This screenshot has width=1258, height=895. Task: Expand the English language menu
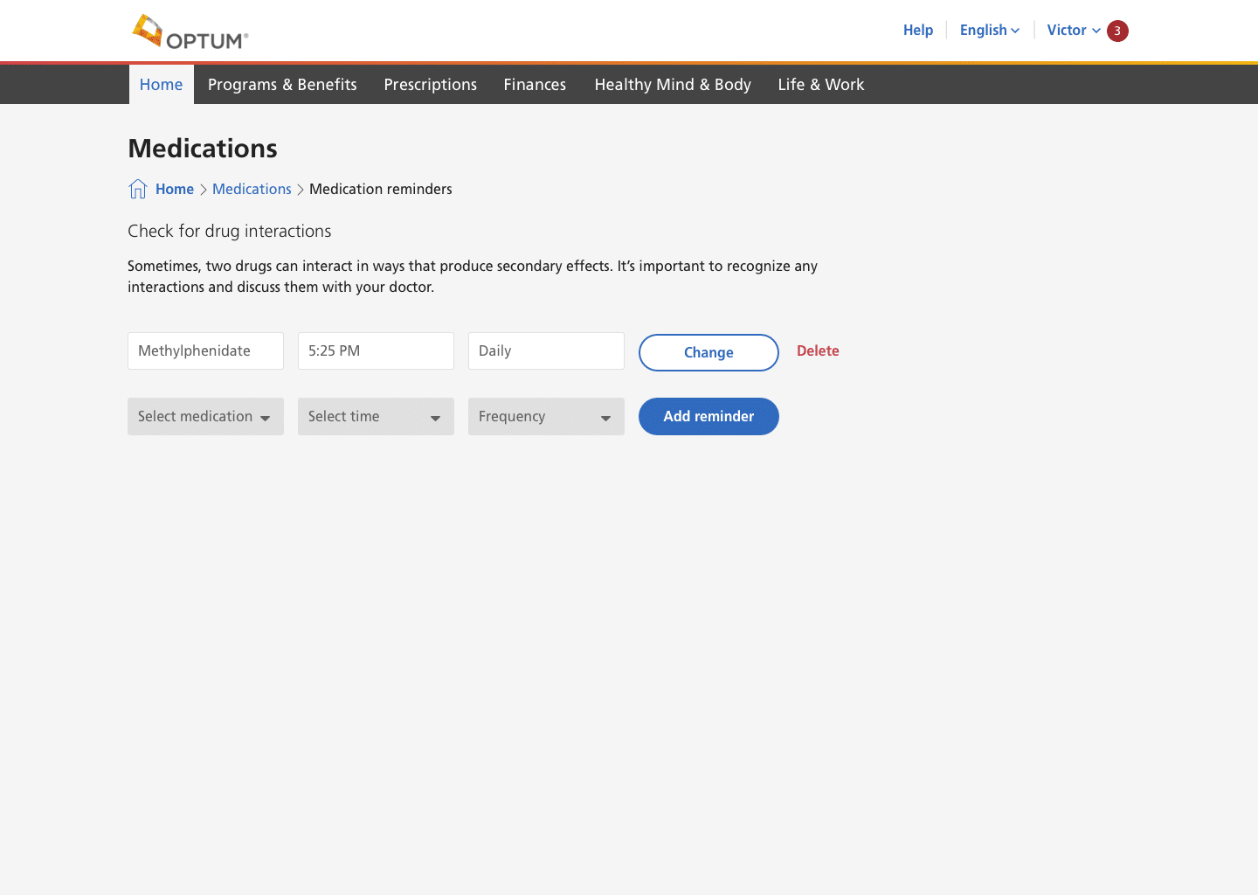[989, 31]
